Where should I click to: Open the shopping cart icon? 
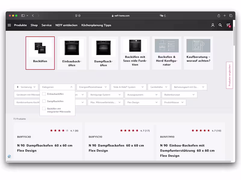(x=228, y=25)
